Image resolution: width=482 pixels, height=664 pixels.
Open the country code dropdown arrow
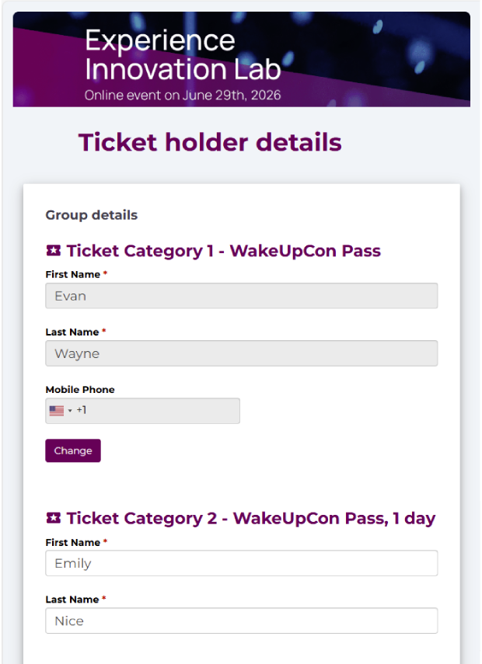pyautogui.click(x=69, y=411)
